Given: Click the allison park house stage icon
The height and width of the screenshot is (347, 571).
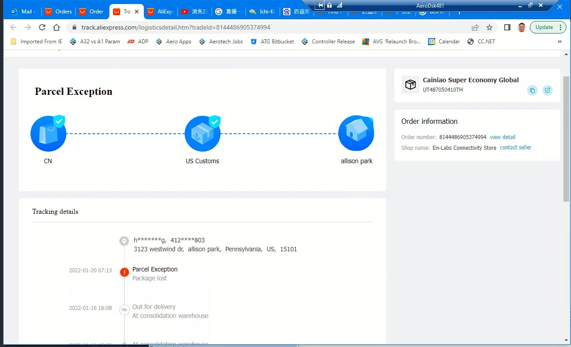Looking at the screenshot, I should pos(356,133).
